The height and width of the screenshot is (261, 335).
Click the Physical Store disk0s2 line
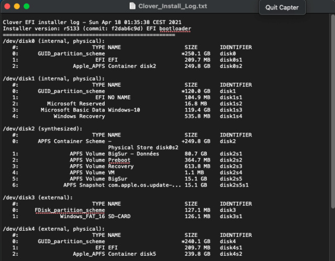[143, 147]
